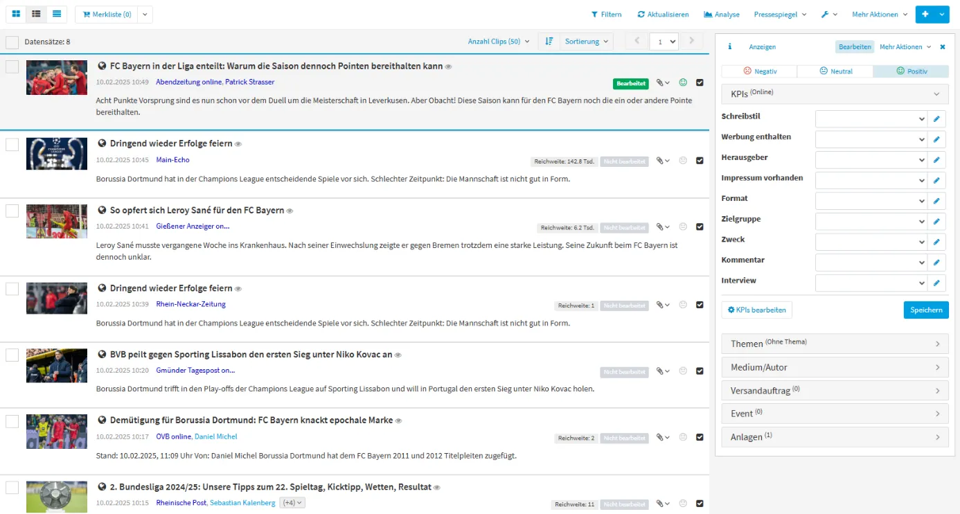Open the Pressespiegel menu
Image resolution: width=960 pixels, height=514 pixels.
[x=779, y=15]
